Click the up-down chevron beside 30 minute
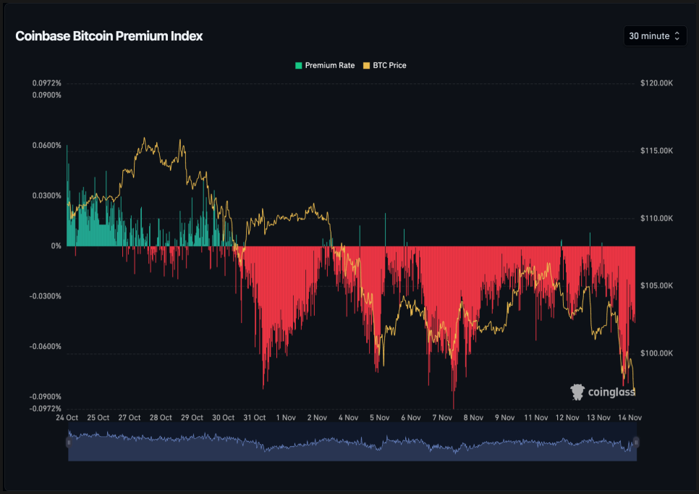Screen dimensions: 699x494 click(x=677, y=35)
